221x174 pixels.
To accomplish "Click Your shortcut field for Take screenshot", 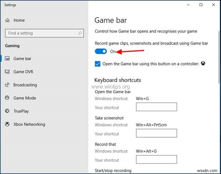I will [156, 133].
